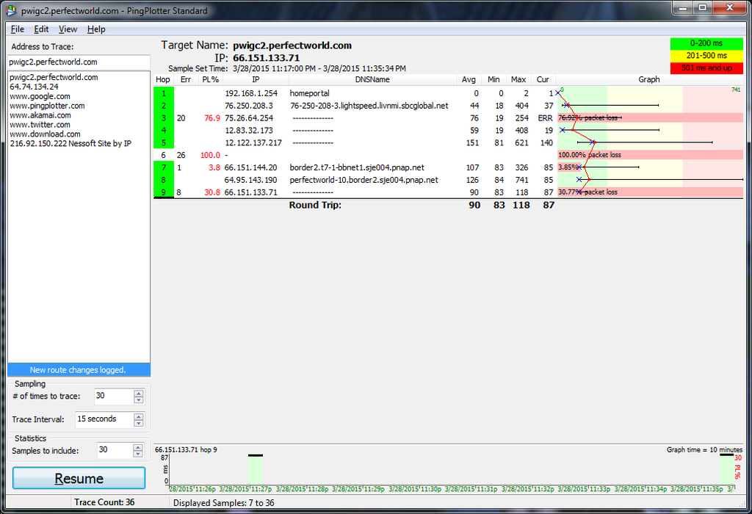Click IP 66.151.133.71 in hop 9 row
752x514 pixels.
coord(250,192)
